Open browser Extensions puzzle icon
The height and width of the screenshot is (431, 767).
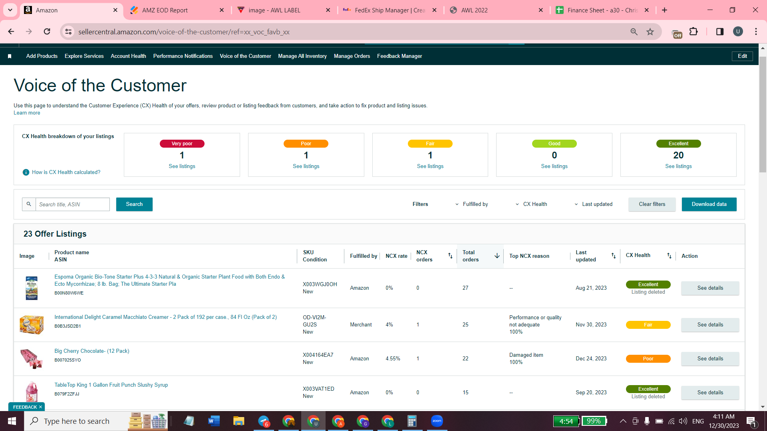click(x=694, y=32)
